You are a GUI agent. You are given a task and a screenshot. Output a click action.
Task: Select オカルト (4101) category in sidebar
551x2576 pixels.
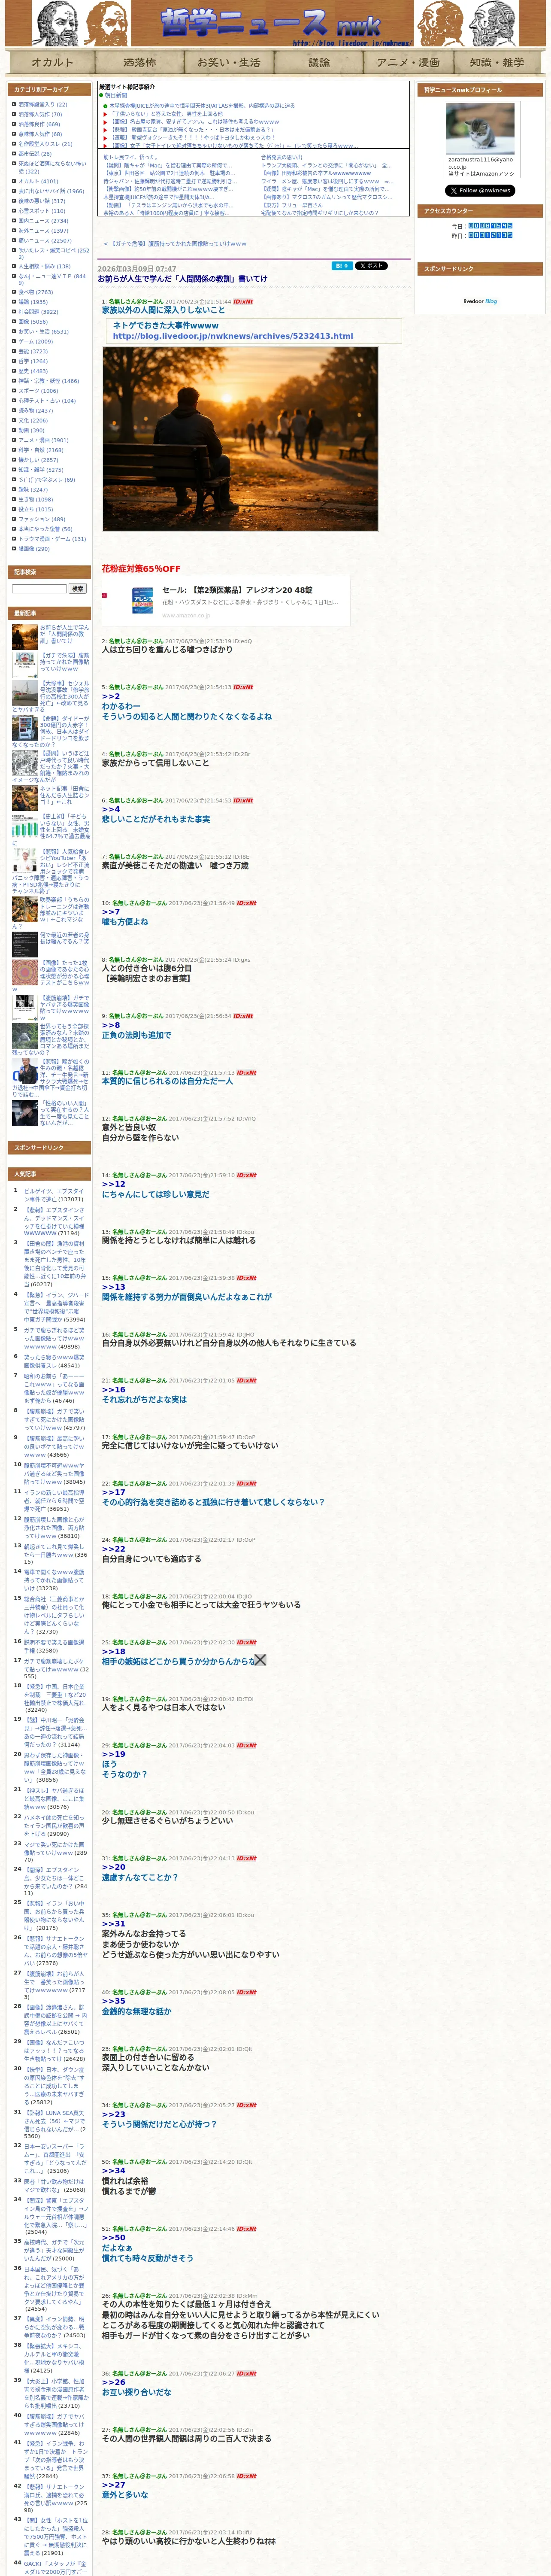click(x=38, y=182)
